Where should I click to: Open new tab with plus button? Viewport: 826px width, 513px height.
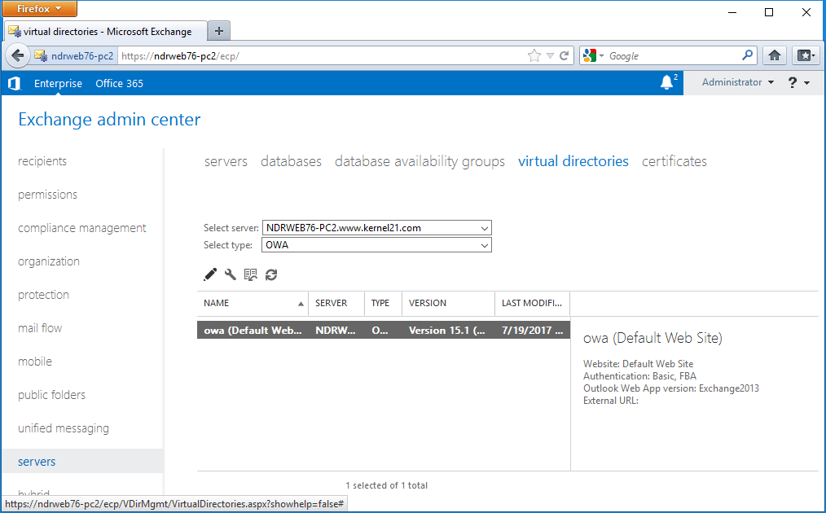coord(219,31)
